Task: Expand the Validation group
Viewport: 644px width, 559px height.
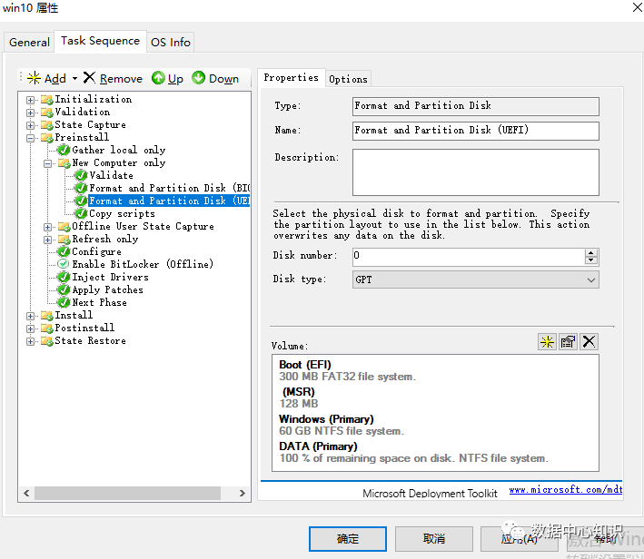Action: click(30, 113)
